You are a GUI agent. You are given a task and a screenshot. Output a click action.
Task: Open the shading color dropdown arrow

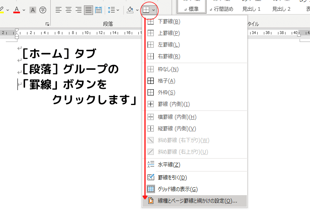tap(137, 10)
